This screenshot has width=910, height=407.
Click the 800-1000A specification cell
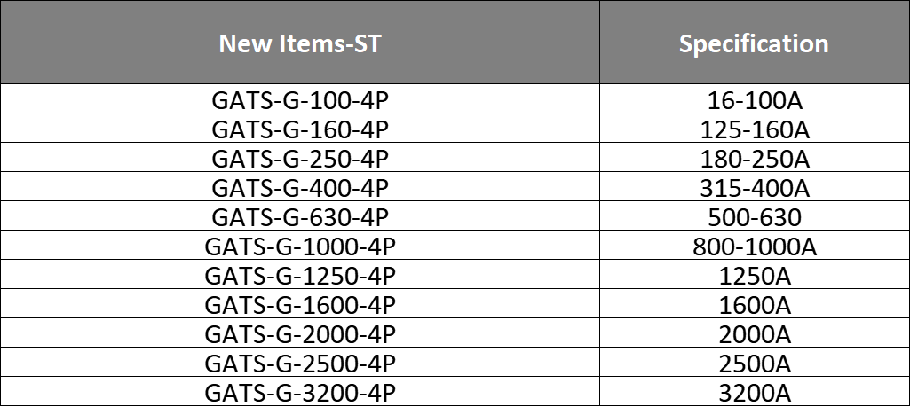tap(754, 247)
